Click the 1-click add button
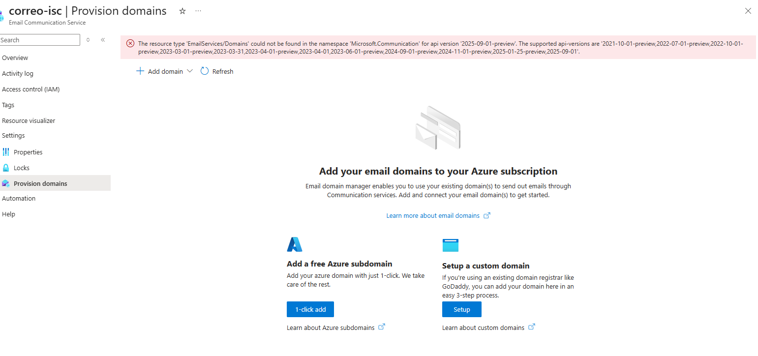Image resolution: width=758 pixels, height=356 pixels. point(310,309)
